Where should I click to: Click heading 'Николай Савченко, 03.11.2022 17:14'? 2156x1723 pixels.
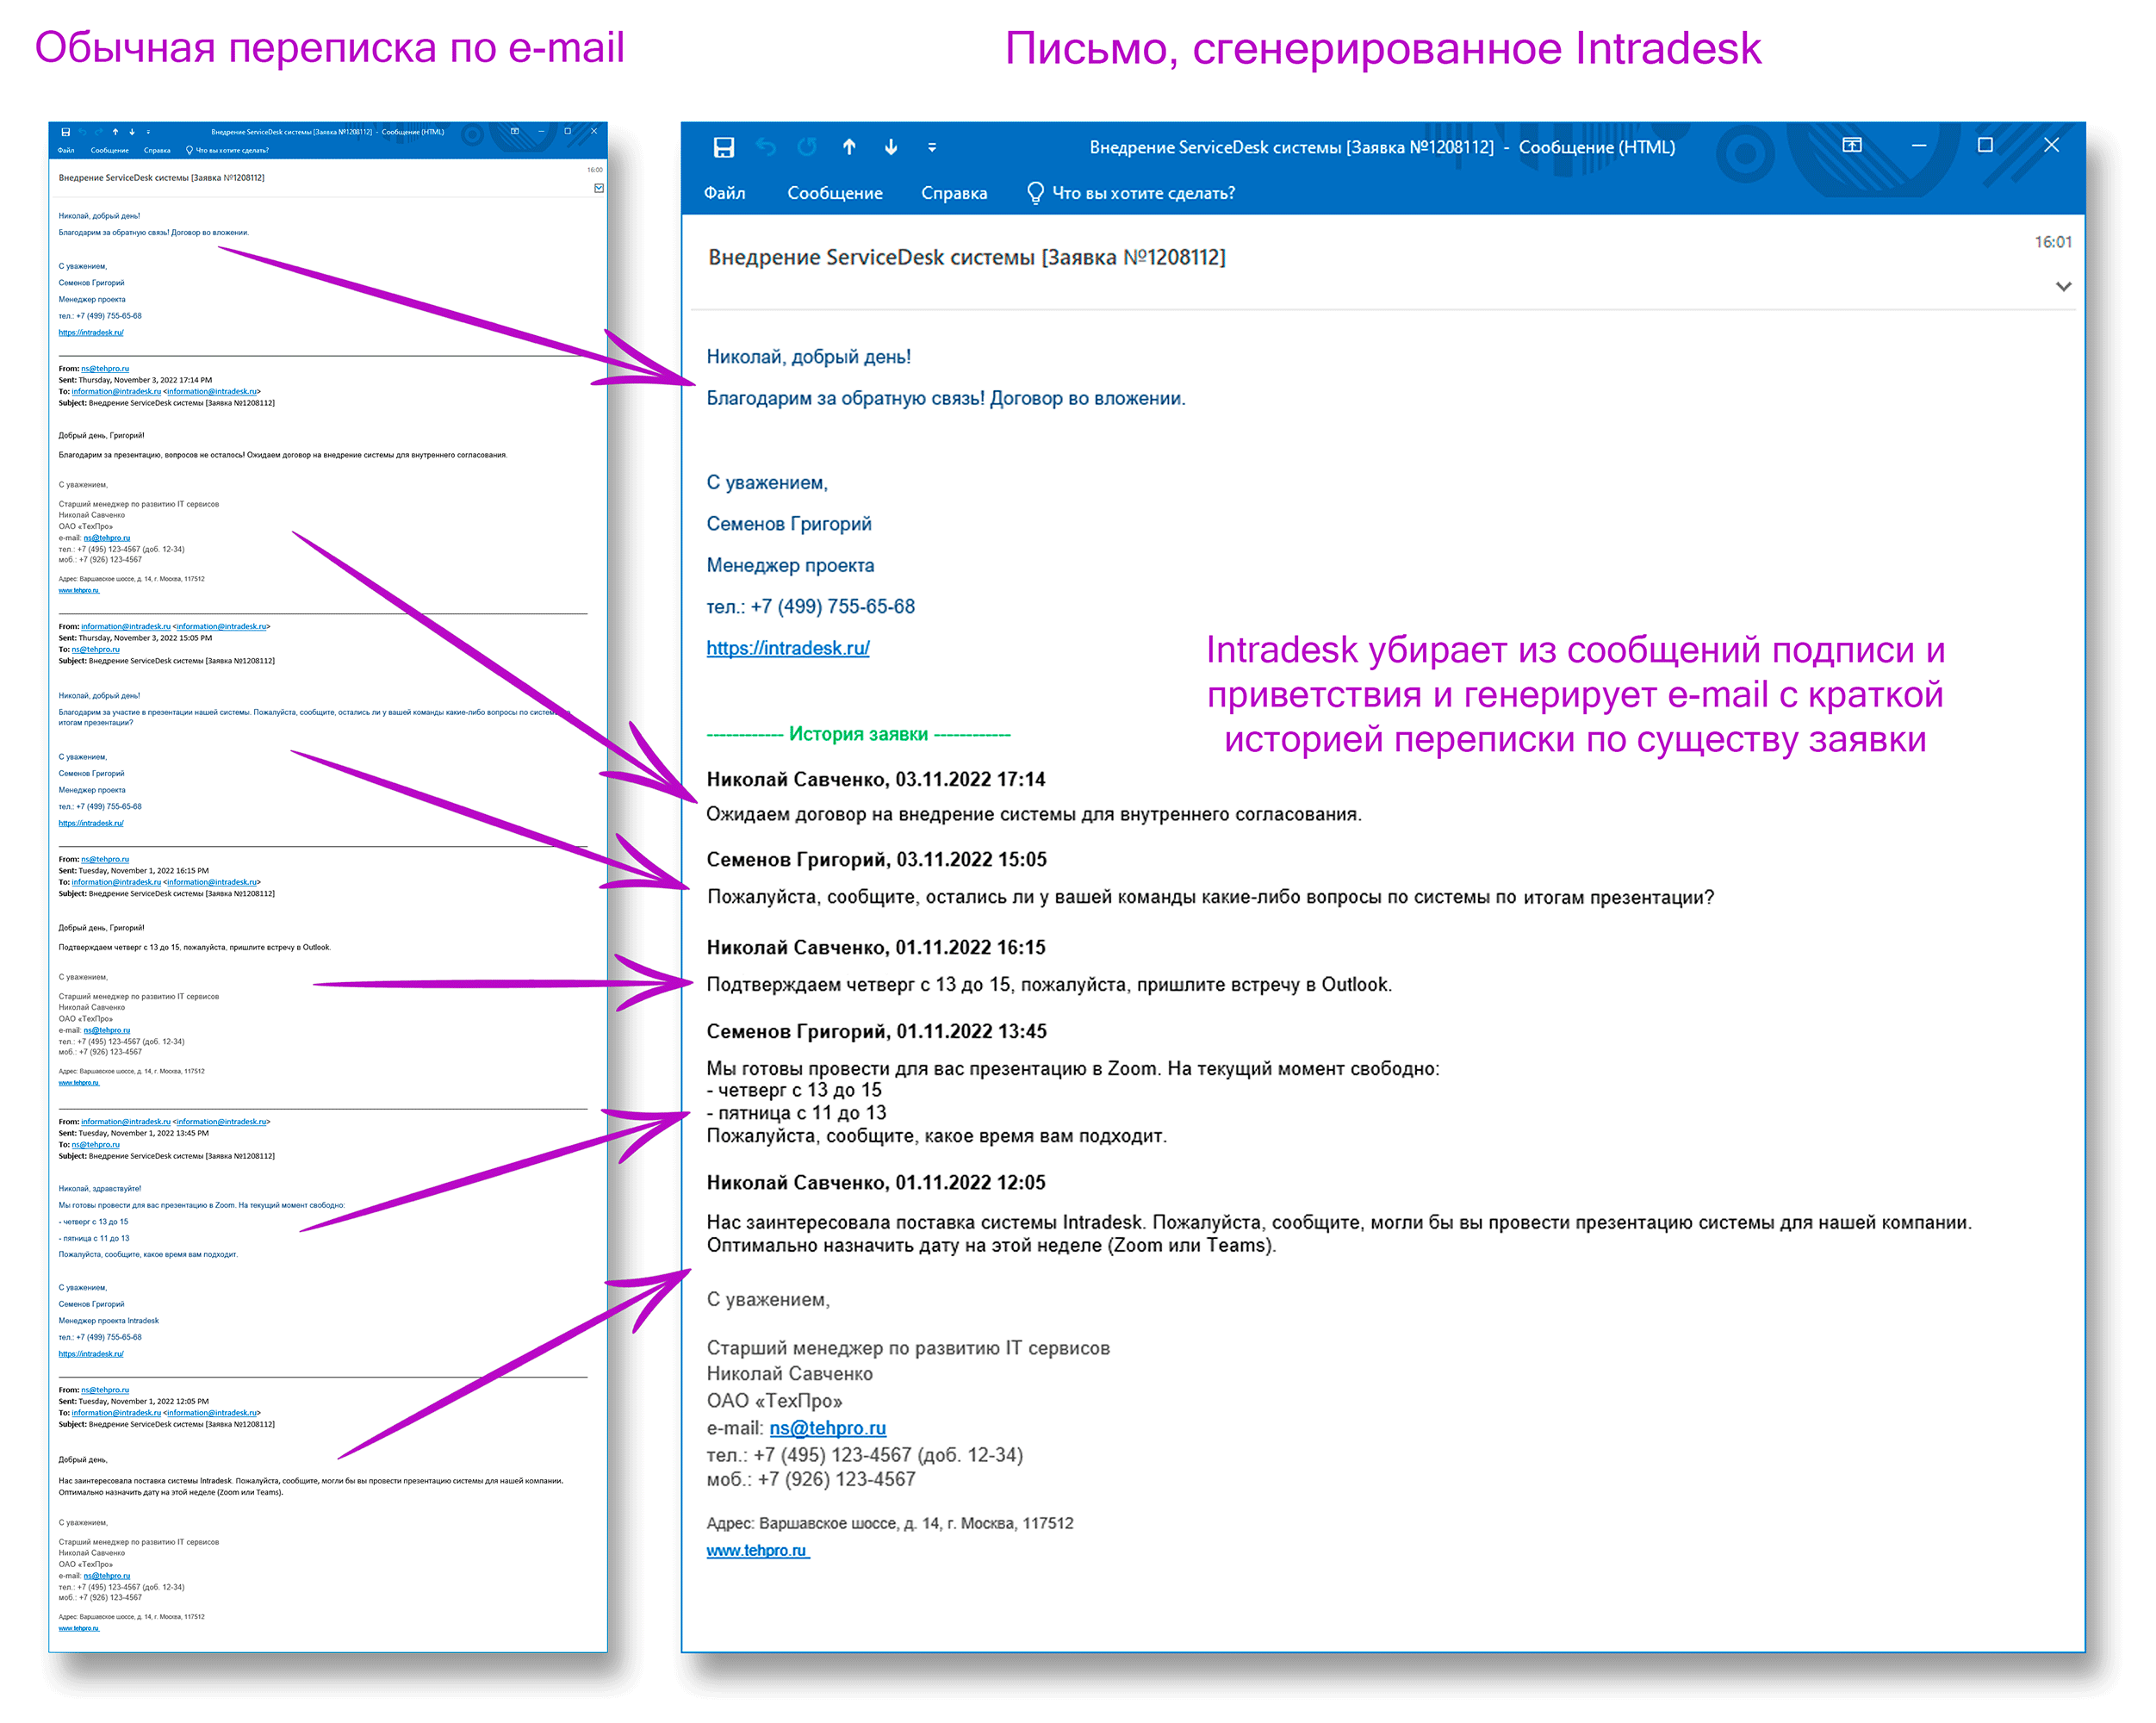point(876,779)
